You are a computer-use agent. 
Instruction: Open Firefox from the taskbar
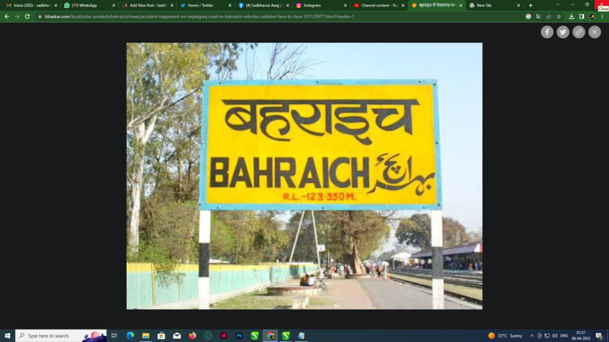pyautogui.click(x=192, y=335)
